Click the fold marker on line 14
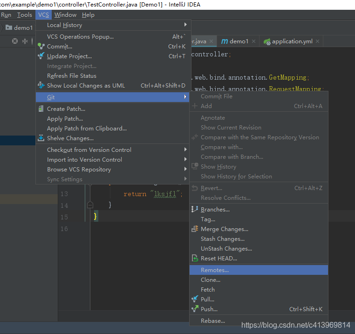 (x=90, y=205)
